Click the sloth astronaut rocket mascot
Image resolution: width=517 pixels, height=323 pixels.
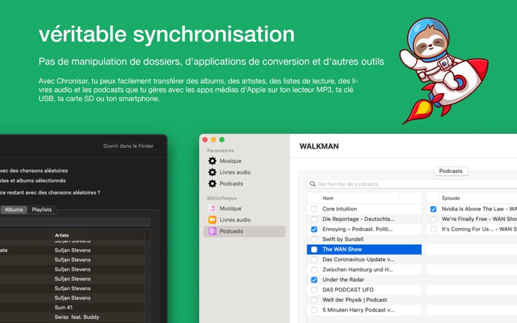point(443,70)
